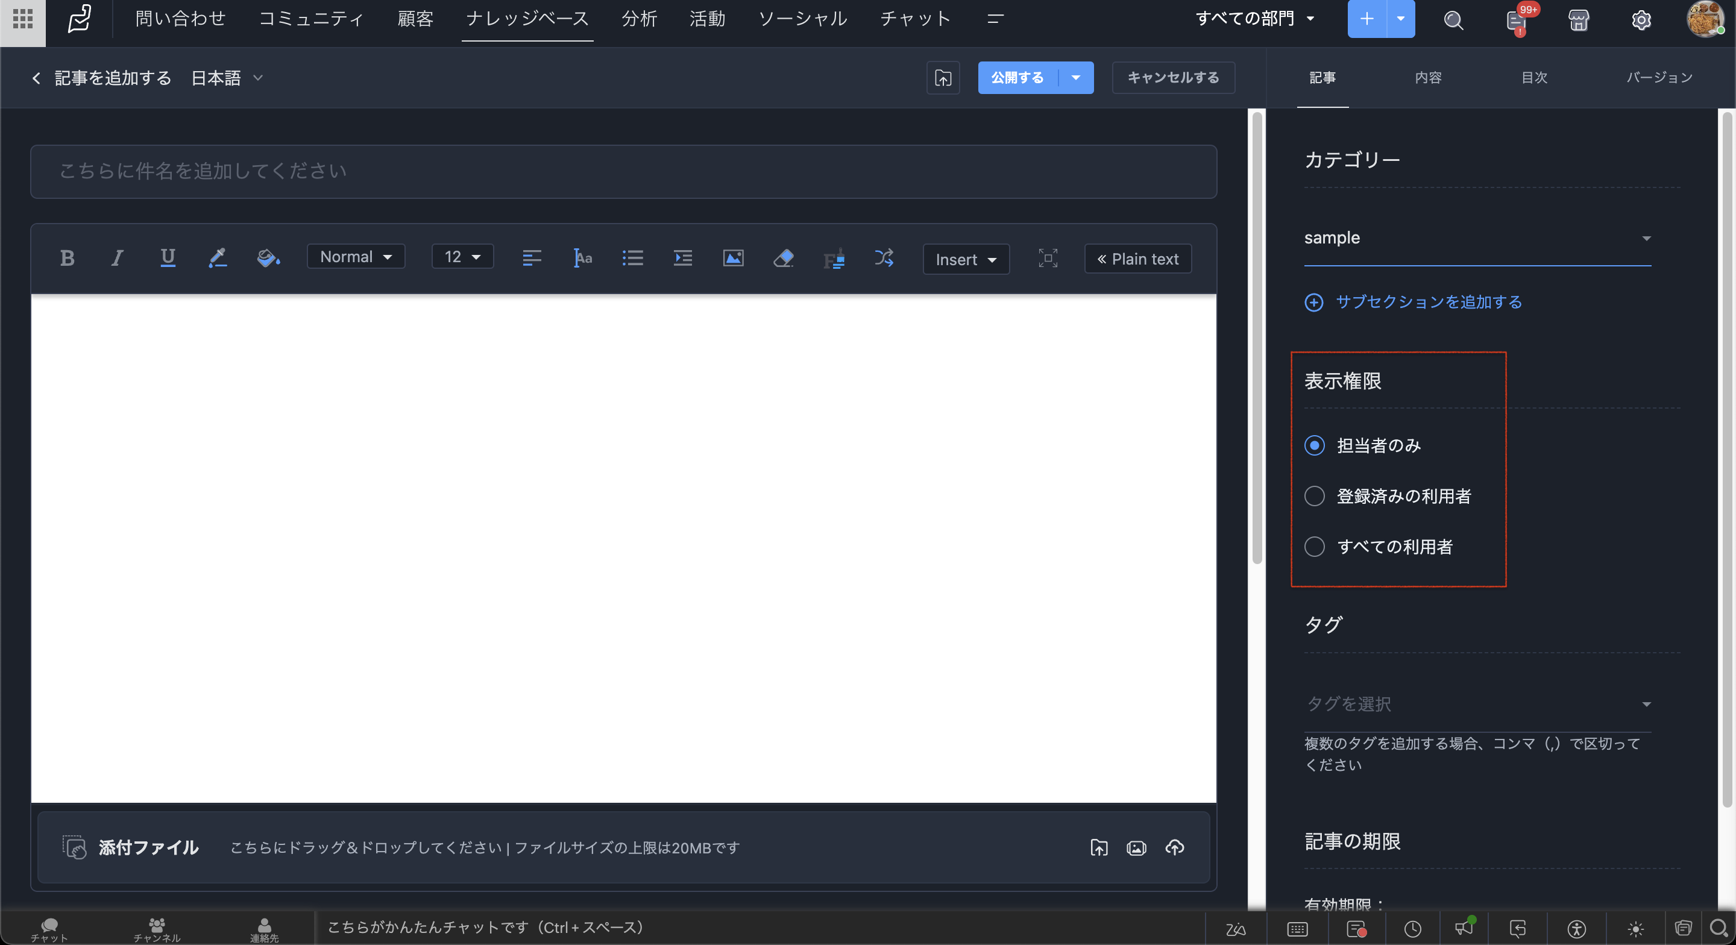
Task: Click the eraser clear-formatting icon
Action: [783, 258]
